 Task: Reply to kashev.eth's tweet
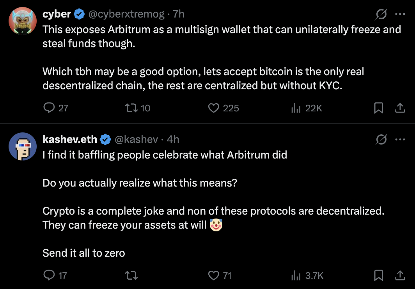[49, 276]
